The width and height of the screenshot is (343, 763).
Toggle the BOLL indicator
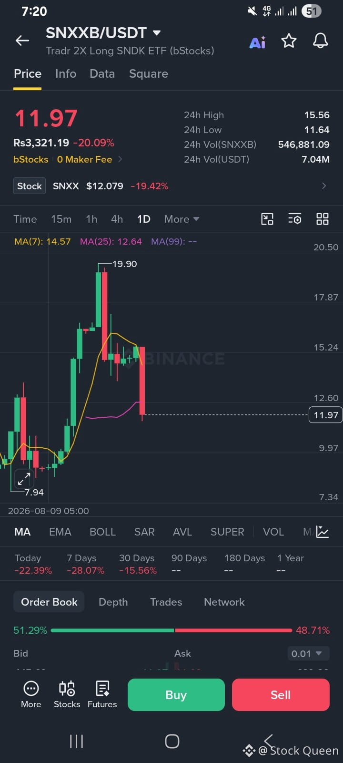click(x=103, y=532)
